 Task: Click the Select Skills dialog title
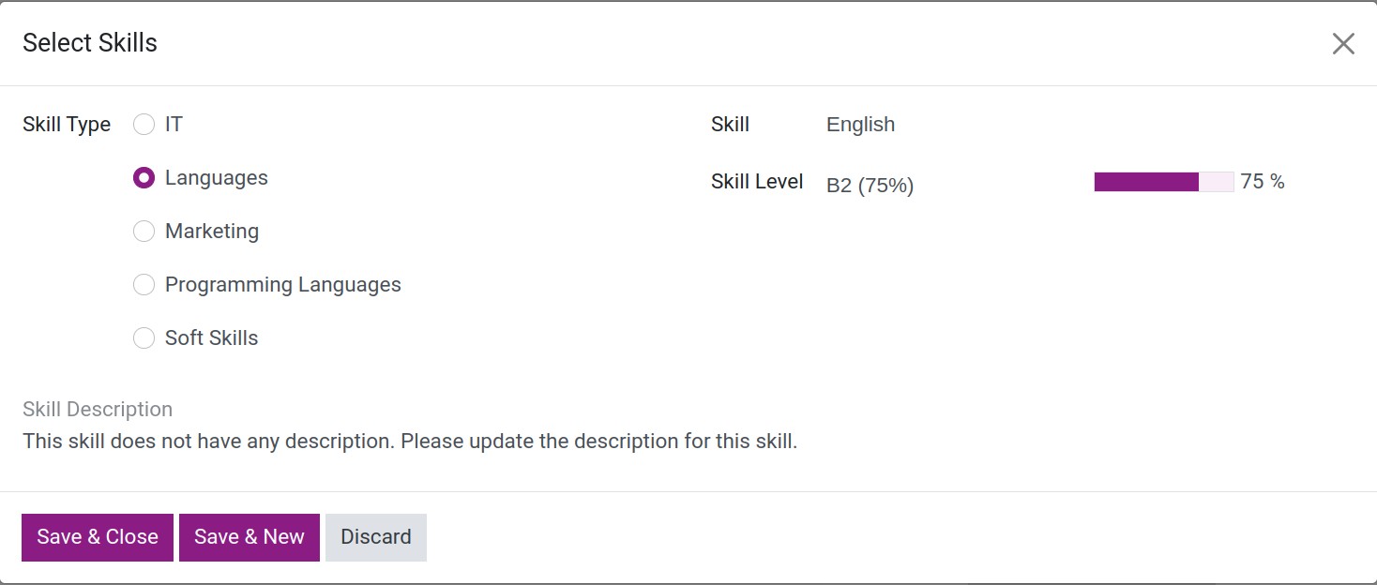click(x=89, y=42)
